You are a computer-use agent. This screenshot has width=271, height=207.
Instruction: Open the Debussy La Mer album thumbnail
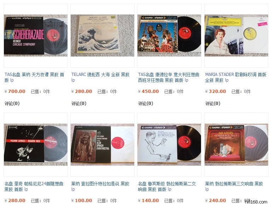click(102, 35)
